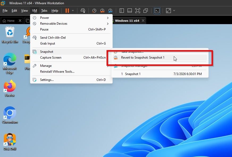Screen dimensions: 232x157
Task: Toggle the library sidebar toolbar icon
Action: (x=122, y=11)
